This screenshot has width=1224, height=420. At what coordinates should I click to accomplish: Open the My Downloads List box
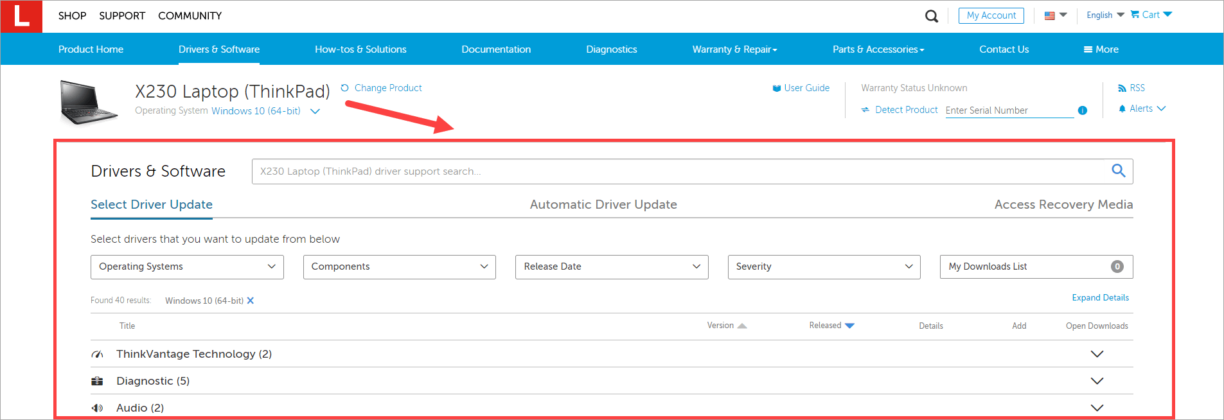tap(1036, 267)
